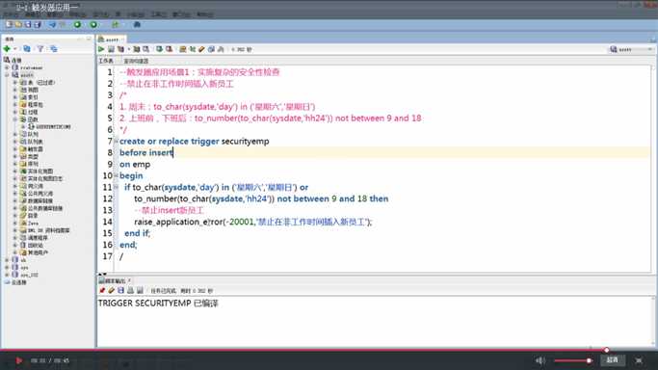Open the connection selector dropdown at the editor's top right

tap(632, 49)
